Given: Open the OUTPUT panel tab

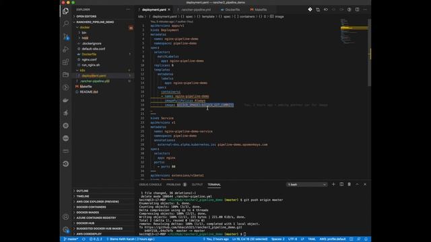Looking at the screenshot, I should coord(197,185).
